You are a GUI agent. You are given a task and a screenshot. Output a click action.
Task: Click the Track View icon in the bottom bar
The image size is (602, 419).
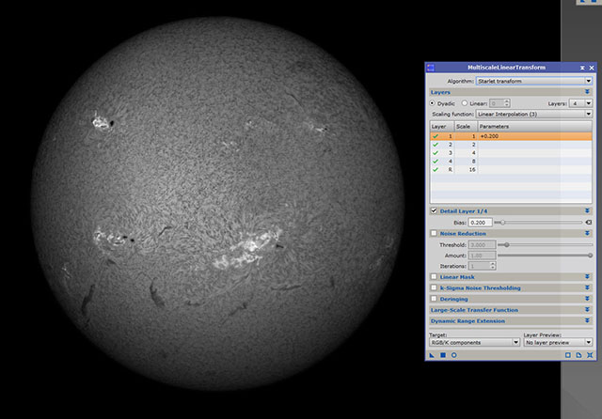567,355
